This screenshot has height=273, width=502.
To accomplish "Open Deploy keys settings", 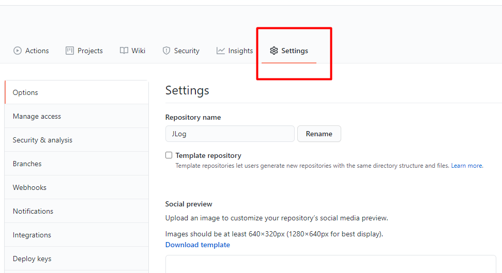I will [77, 259].
